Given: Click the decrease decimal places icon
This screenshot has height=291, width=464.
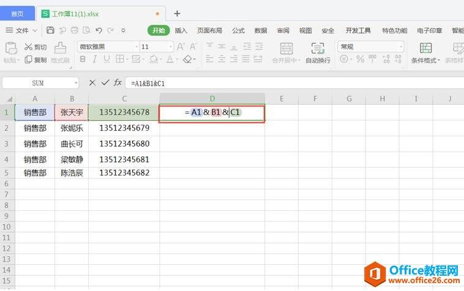Looking at the screenshot, I should click(x=398, y=59).
